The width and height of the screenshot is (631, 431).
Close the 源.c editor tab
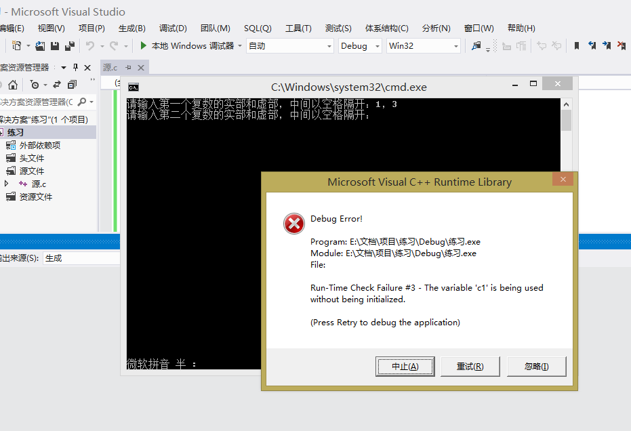pos(141,68)
